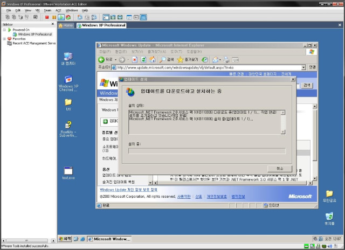Screen dimensions: 345x250
Task: Toggle VMware full screen mode icon
Action: [x=120, y=17]
